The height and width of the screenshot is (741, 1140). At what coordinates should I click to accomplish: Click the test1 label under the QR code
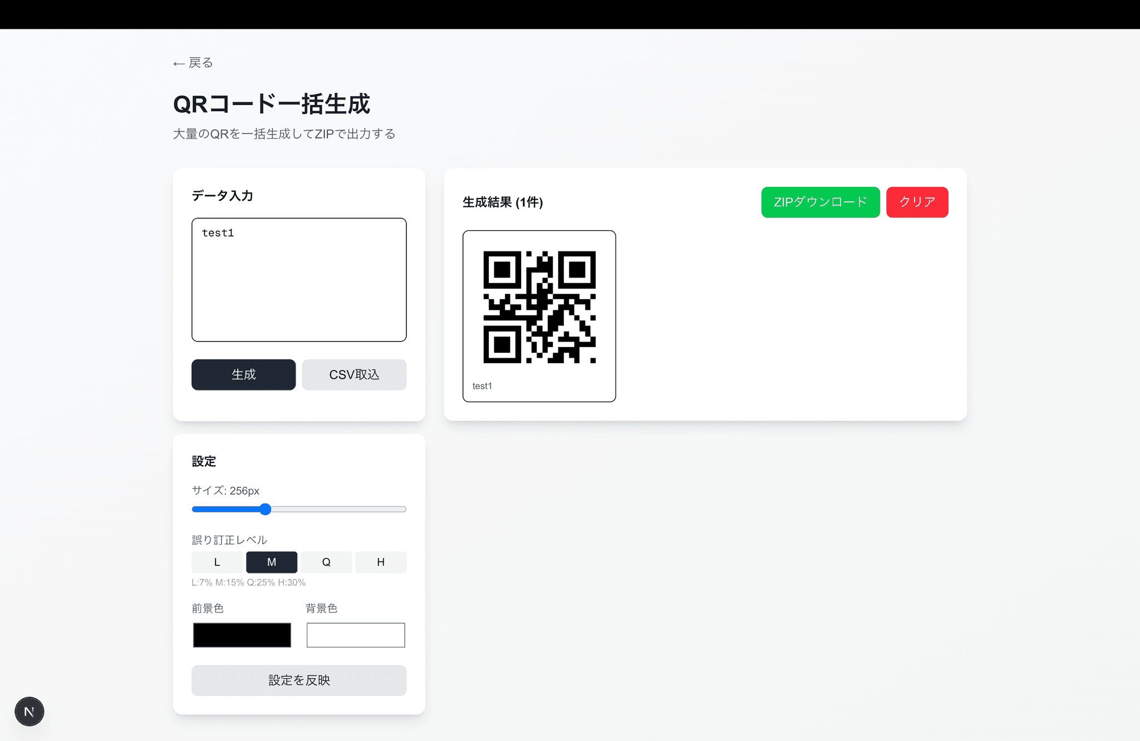pos(481,386)
